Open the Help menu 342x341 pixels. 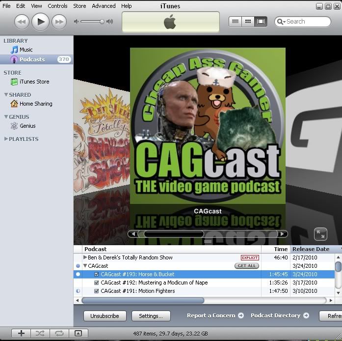(x=127, y=6)
